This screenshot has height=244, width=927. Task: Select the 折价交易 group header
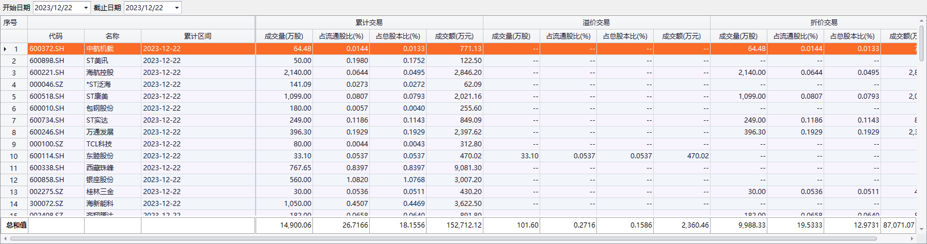click(824, 23)
